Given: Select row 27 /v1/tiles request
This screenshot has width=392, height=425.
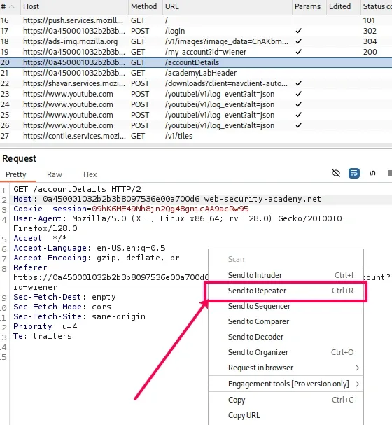Looking at the screenshot, I should [x=196, y=136].
